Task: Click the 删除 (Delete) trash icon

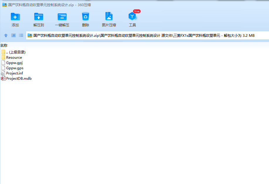Action: pyautogui.click(x=86, y=16)
